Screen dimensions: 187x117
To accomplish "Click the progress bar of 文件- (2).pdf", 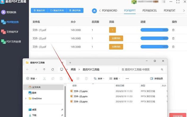I will coord(154,38).
